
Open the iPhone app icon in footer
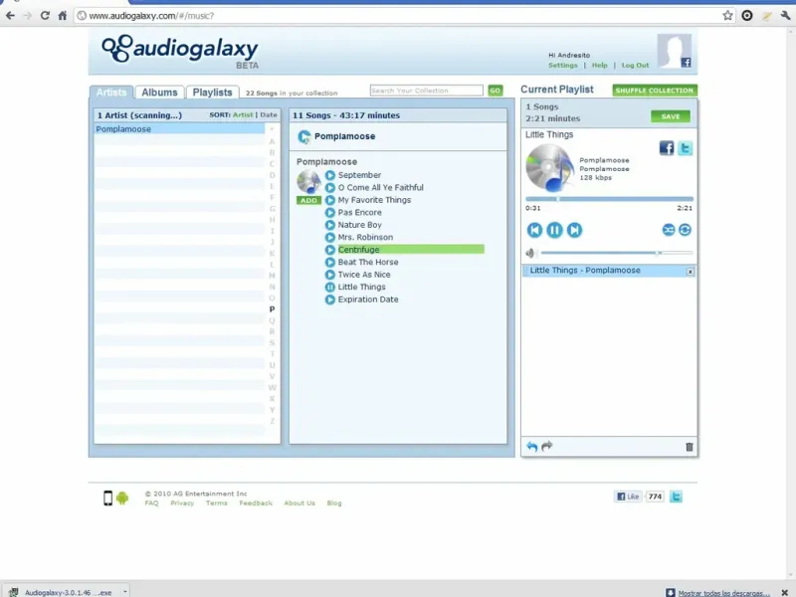pyautogui.click(x=107, y=498)
